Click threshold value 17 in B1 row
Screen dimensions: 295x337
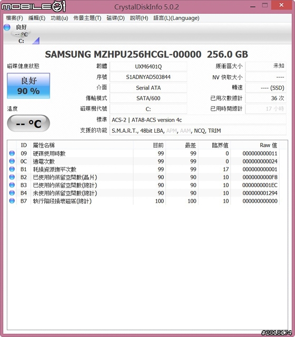[x=226, y=170]
